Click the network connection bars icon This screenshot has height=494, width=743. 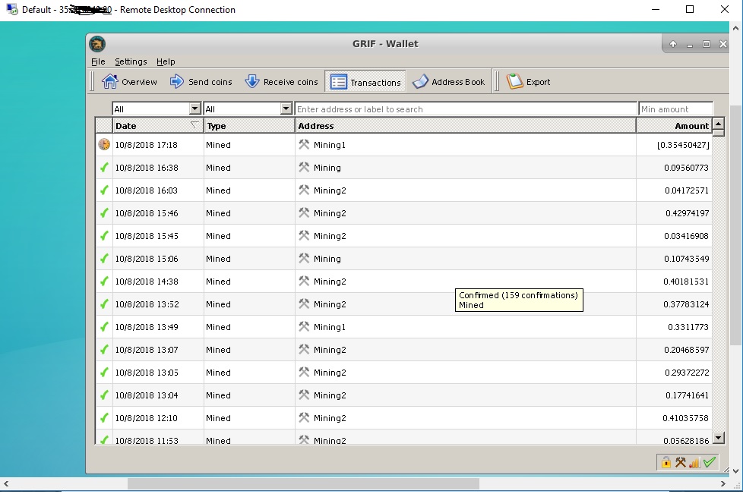point(694,462)
